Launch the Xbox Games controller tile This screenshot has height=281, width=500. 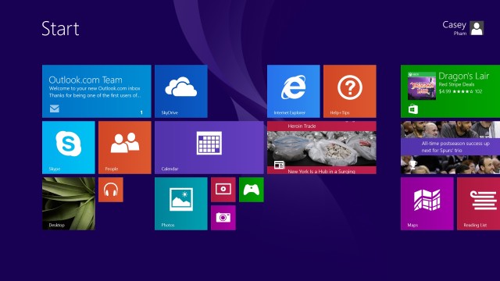coord(252,190)
